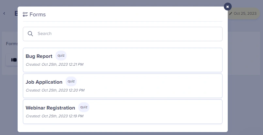Click the magnifying glass search icon
The image size is (263, 135).
(30, 34)
